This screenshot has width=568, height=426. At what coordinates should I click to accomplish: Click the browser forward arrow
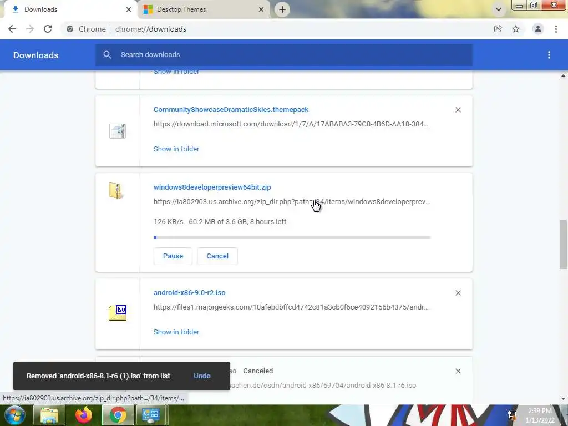tap(30, 29)
